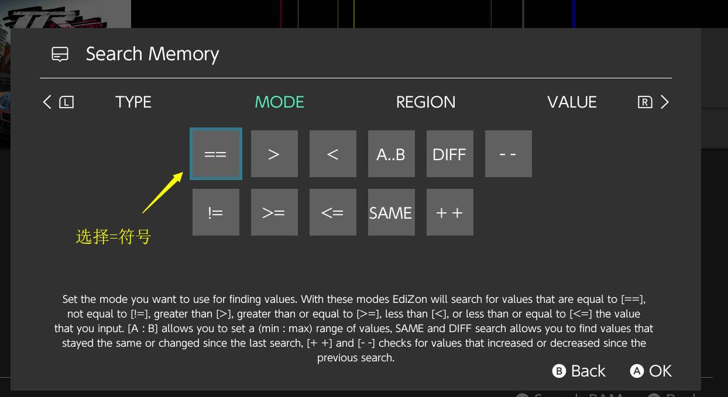Switch to the TYPE tab
This screenshot has width=728, height=397.
133,102
